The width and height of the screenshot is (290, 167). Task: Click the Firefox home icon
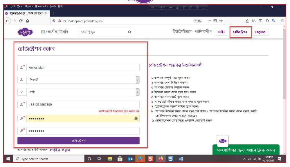click(28, 21)
